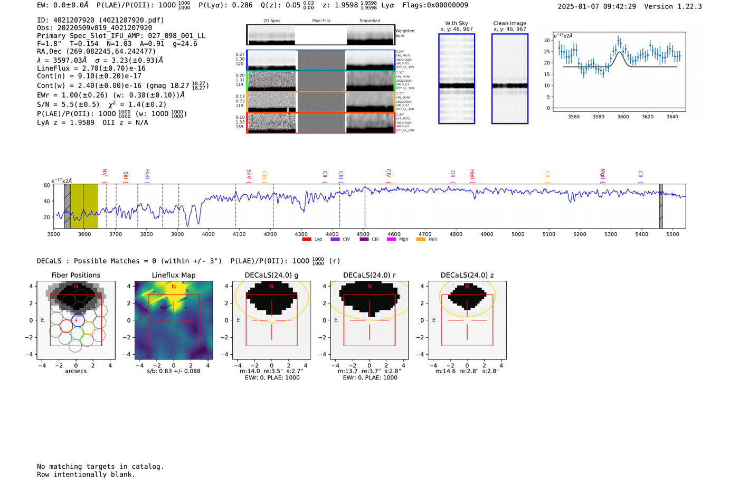The width and height of the screenshot is (739, 503).
Task: Open the Lineflux Map panel
Action: click(x=174, y=320)
